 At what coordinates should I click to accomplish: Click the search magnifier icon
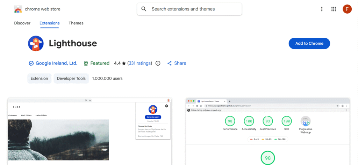pos(144,9)
